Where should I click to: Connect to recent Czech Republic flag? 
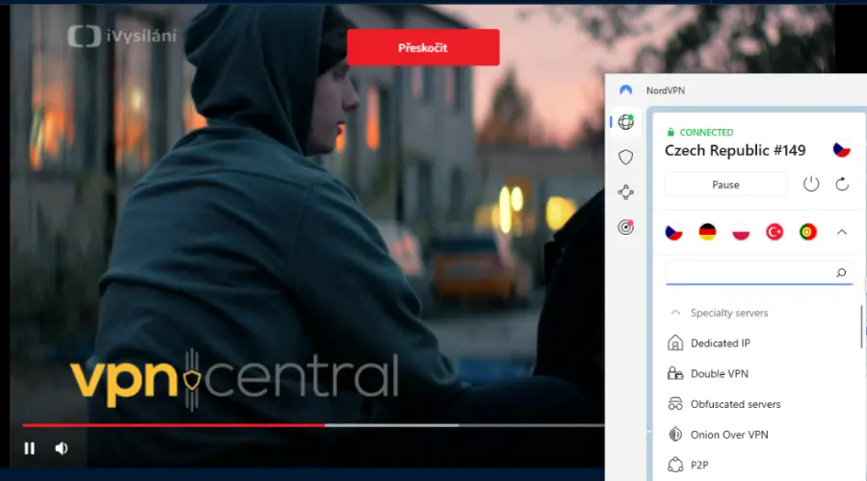click(x=673, y=232)
